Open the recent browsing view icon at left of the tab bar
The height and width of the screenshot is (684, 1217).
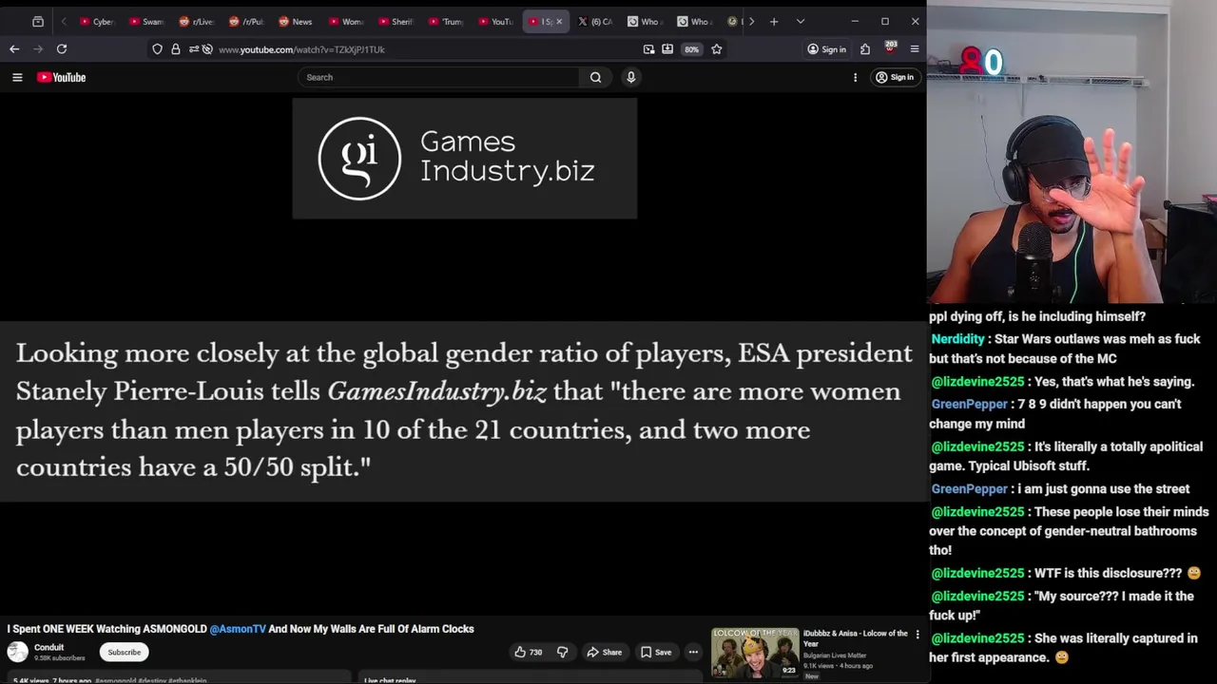(x=38, y=21)
